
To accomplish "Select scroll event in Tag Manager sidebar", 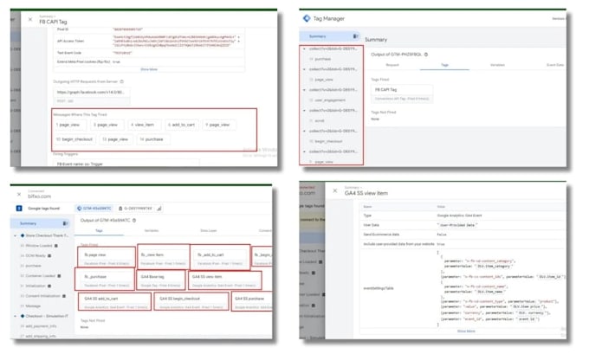I will [x=320, y=121].
